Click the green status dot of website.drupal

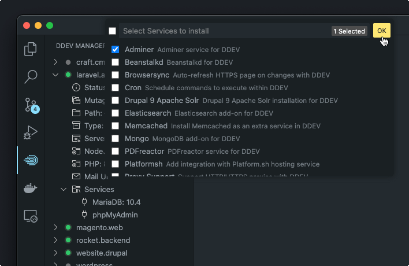(68, 253)
